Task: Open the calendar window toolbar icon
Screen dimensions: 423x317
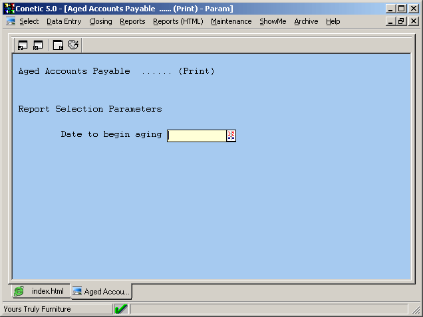Action: (x=58, y=45)
